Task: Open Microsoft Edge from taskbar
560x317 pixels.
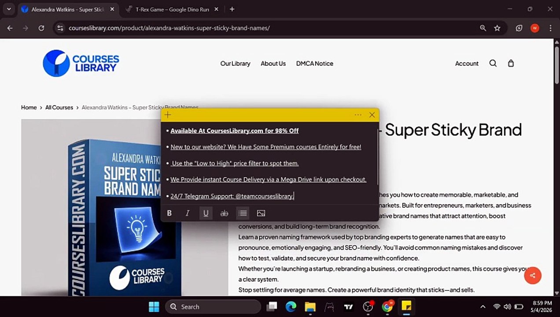Action: coord(291,306)
